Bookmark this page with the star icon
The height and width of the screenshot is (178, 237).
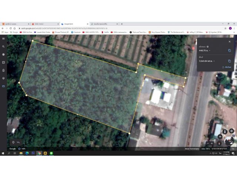(226, 28)
